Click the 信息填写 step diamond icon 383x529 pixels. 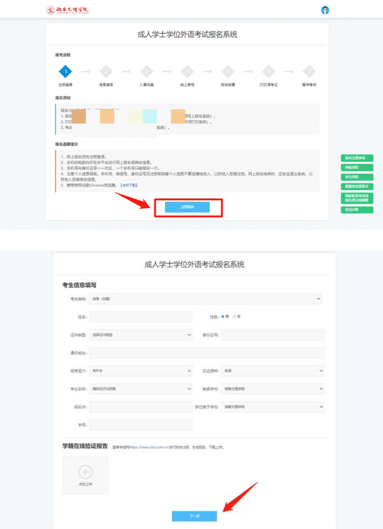(x=106, y=71)
